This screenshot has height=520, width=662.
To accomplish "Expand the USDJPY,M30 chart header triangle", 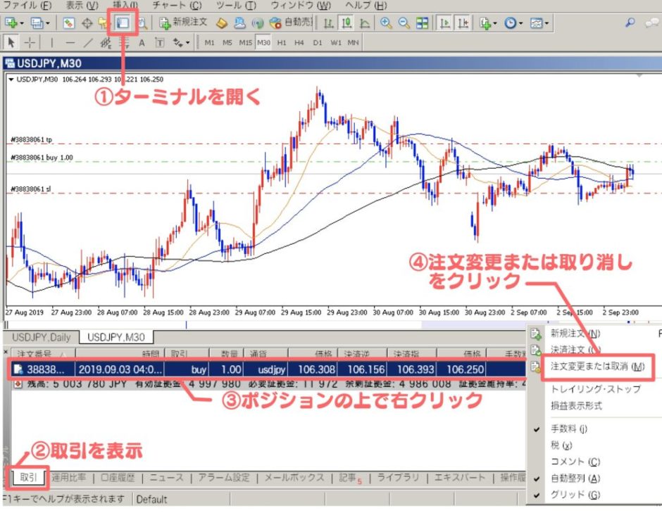I will click(x=11, y=79).
